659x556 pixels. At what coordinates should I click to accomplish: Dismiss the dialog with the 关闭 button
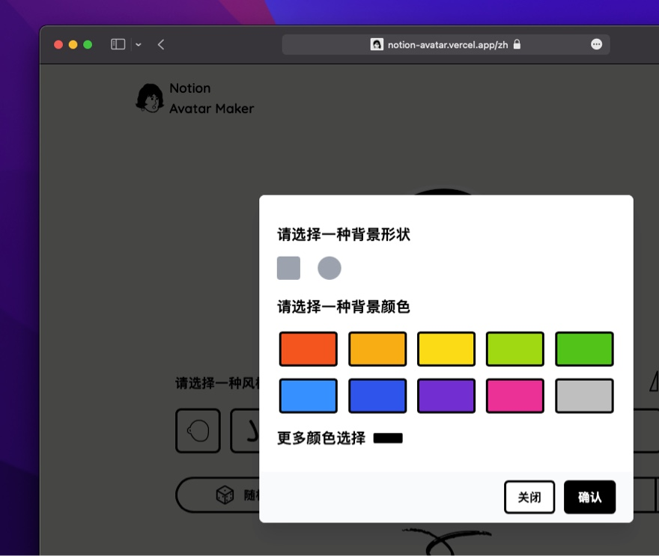click(529, 496)
